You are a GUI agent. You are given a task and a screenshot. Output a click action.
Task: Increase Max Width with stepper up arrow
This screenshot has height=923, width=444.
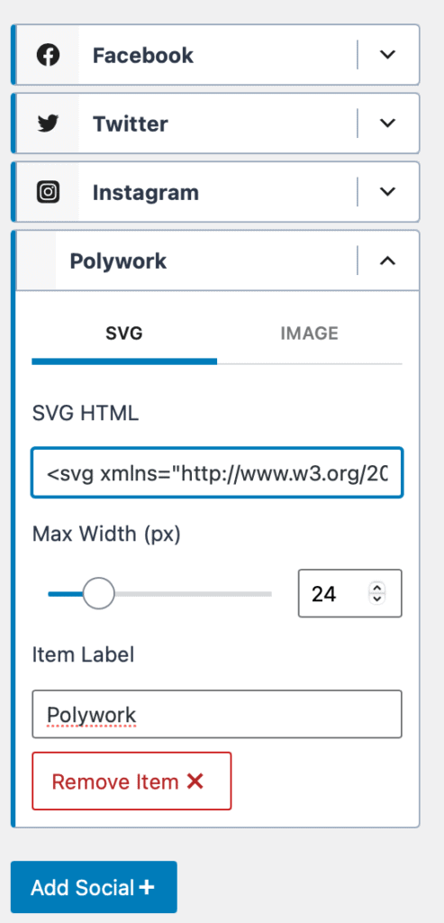pos(377,588)
